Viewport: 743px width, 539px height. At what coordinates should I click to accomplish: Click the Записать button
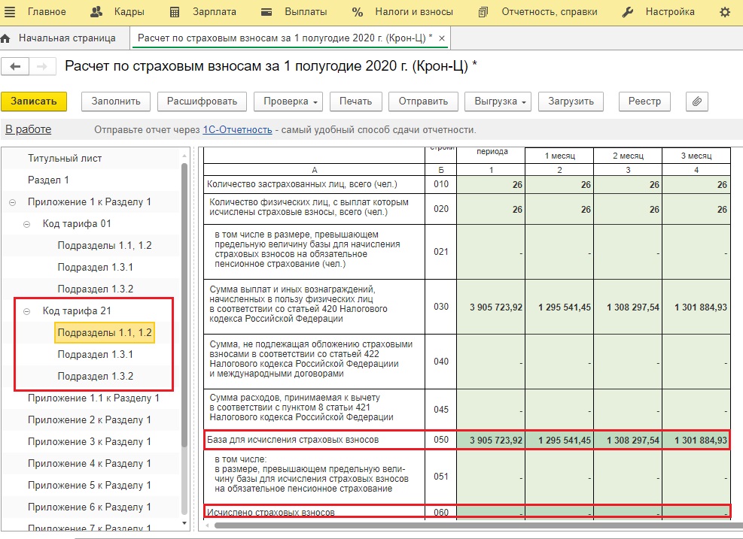click(x=34, y=101)
